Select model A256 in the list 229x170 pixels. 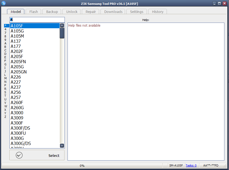click(x=35, y=92)
